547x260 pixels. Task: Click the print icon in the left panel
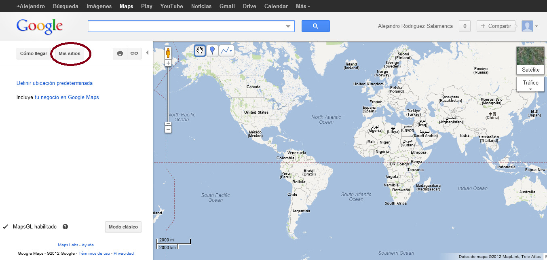coord(120,53)
